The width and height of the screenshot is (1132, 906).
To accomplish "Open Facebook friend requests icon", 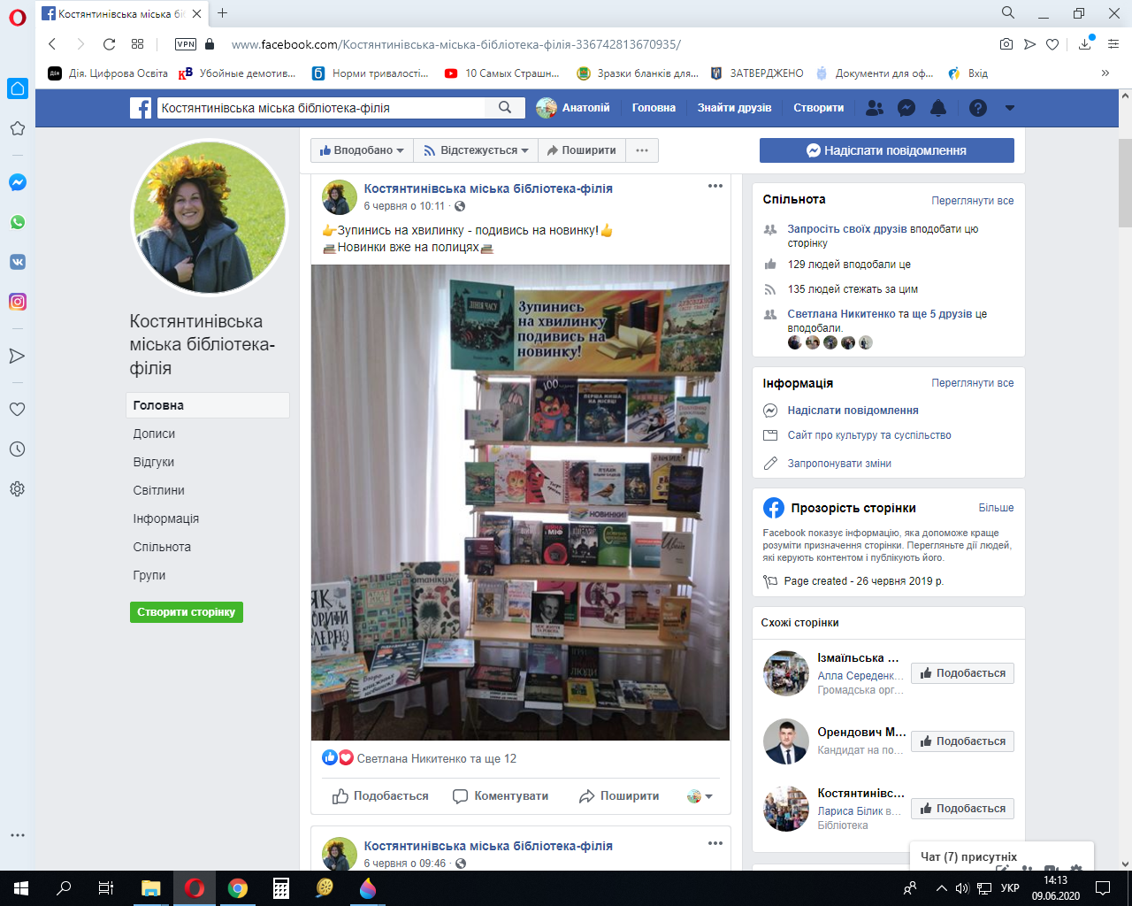I will (875, 108).
